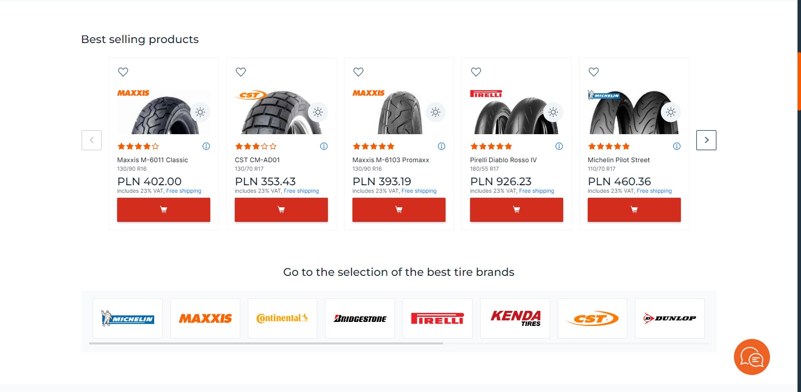Screen dimensions: 801x392
Task: Favorite the Michelin Pilot Street tire
Action: point(594,72)
